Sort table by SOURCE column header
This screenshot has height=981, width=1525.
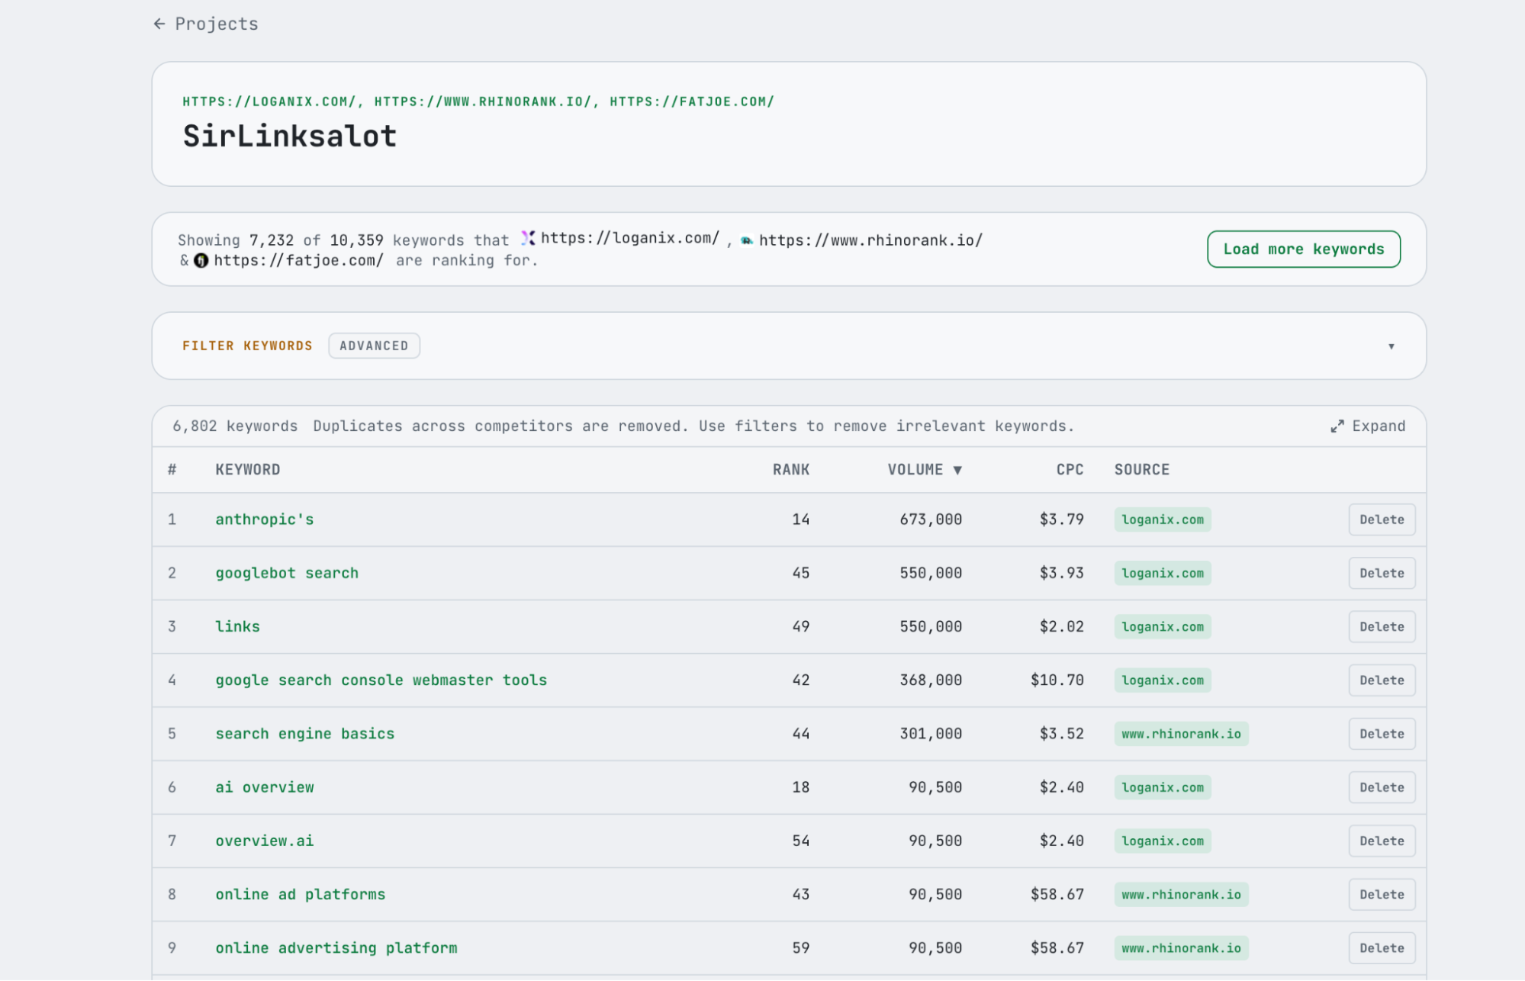[x=1141, y=470]
